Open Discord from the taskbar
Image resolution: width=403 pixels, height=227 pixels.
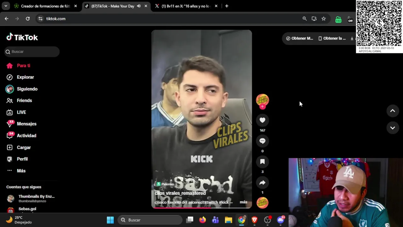[281, 220]
